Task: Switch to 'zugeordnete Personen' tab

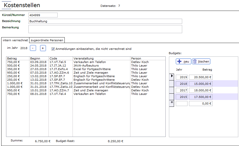Action: click(47, 40)
